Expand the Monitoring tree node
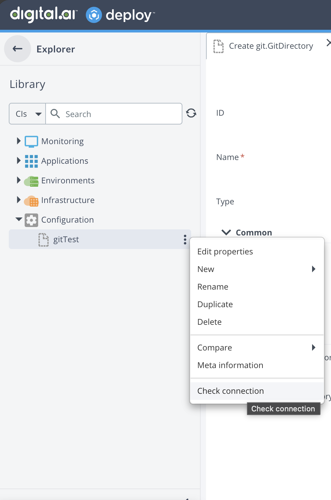The height and width of the screenshot is (500, 331). point(18,141)
